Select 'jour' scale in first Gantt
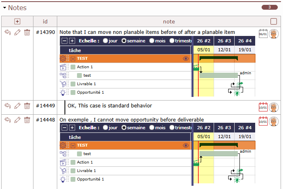 (106, 40)
